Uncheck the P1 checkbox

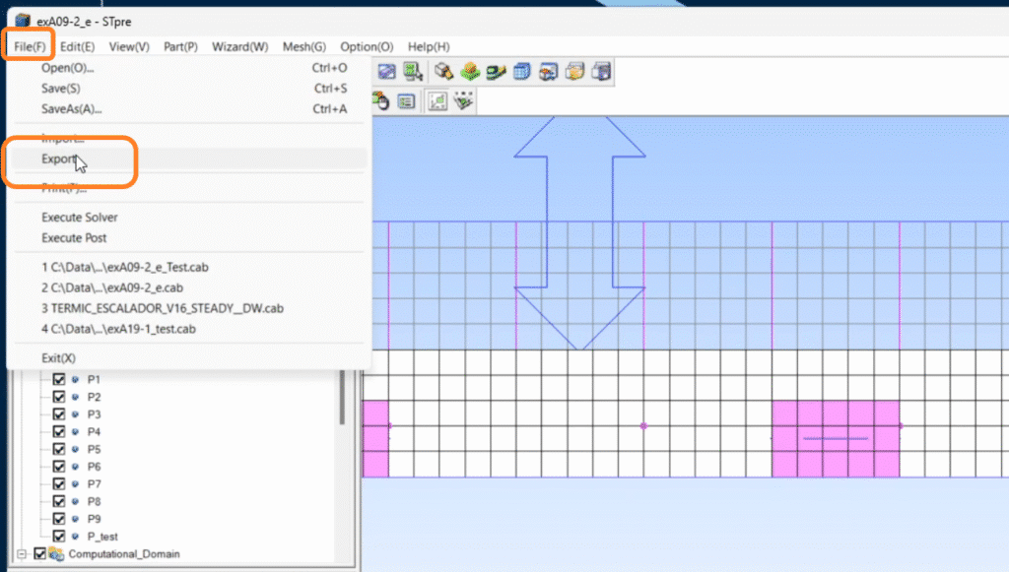click(x=58, y=379)
